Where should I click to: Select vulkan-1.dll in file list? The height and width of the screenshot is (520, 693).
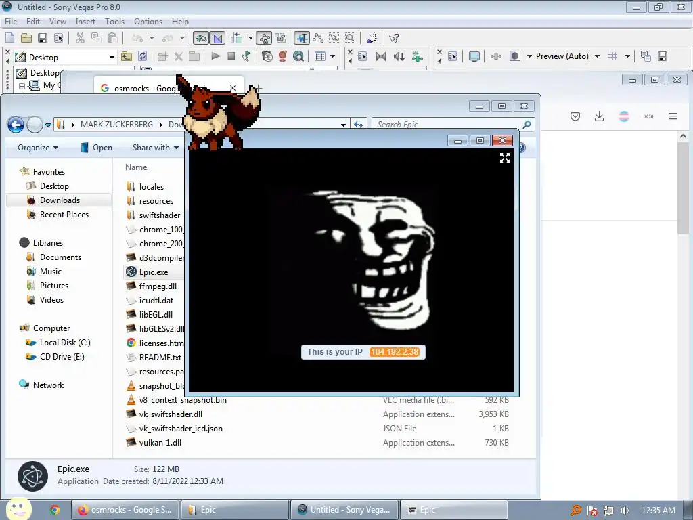click(160, 443)
